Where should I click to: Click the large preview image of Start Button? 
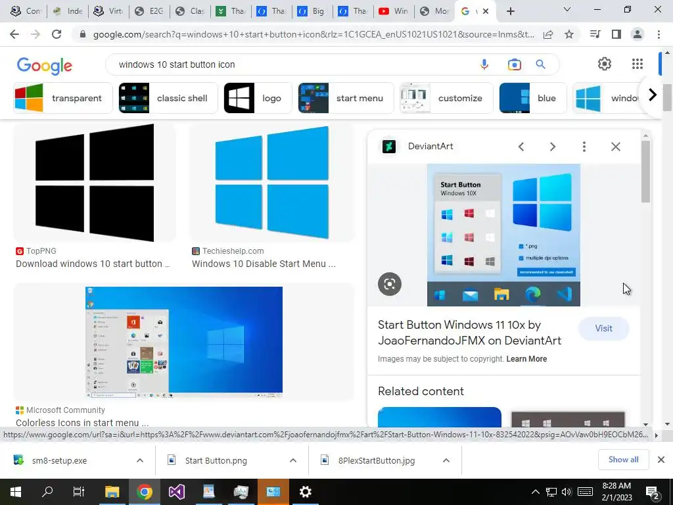503,235
